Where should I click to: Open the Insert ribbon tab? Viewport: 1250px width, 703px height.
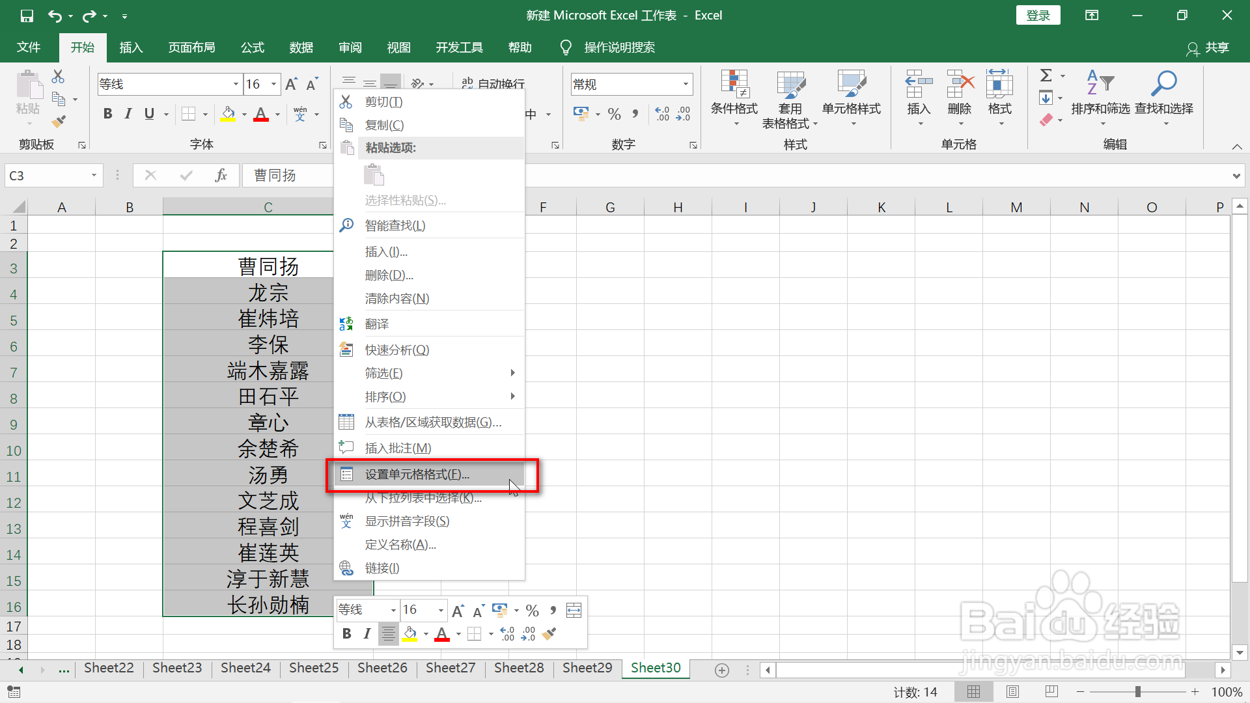point(131,48)
